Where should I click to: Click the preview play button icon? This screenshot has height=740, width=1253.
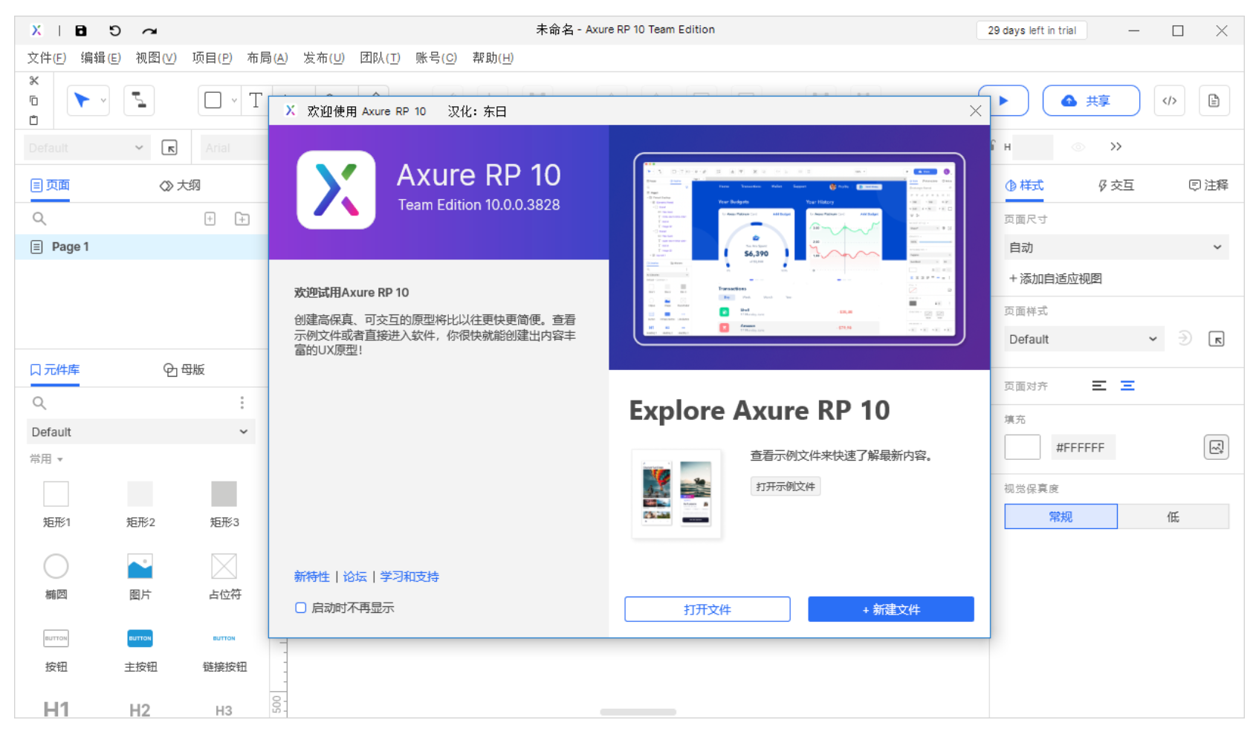[1005, 100]
